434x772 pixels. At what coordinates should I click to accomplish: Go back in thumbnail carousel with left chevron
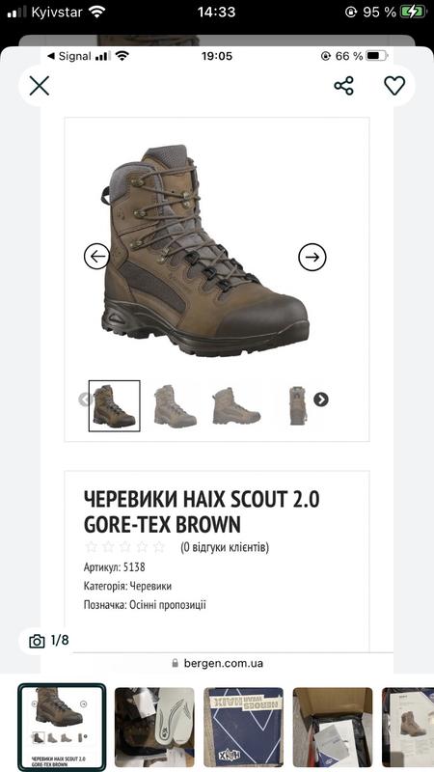[84, 400]
